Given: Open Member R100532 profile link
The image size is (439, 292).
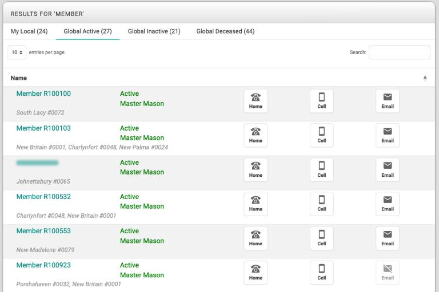Looking at the screenshot, I should pos(43,197).
